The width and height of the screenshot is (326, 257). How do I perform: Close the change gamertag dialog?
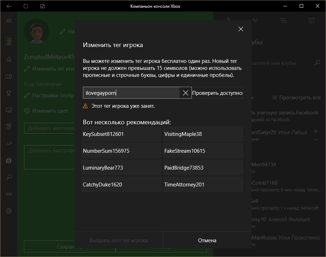pyautogui.click(x=241, y=29)
